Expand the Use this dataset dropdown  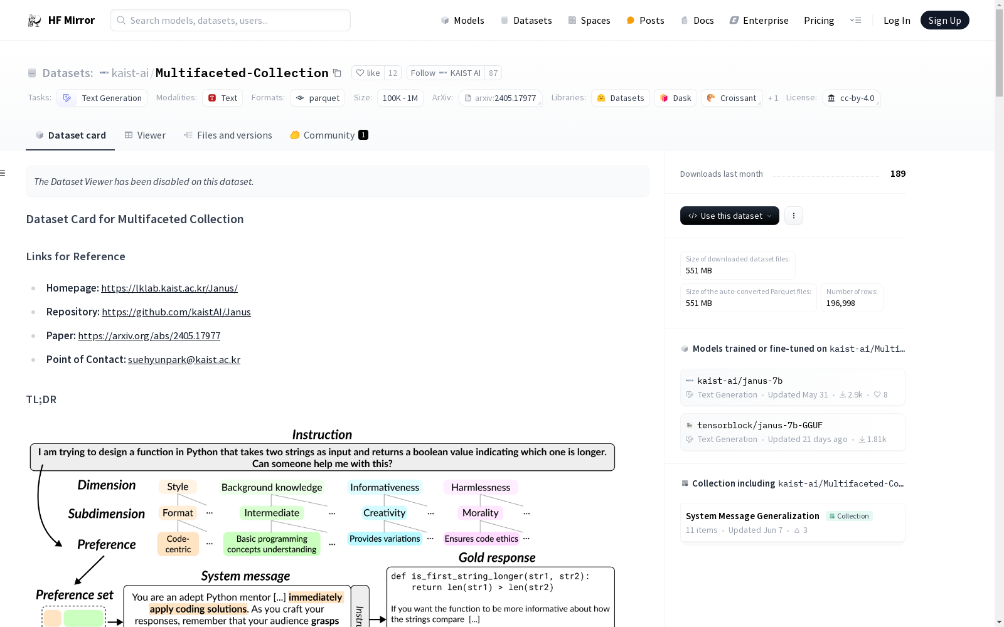729,216
